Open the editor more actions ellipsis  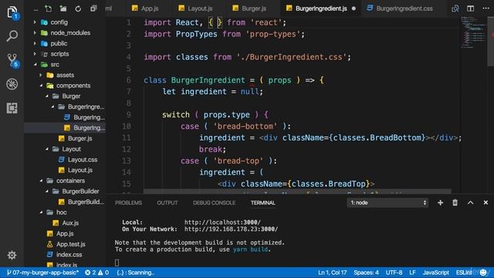click(486, 8)
